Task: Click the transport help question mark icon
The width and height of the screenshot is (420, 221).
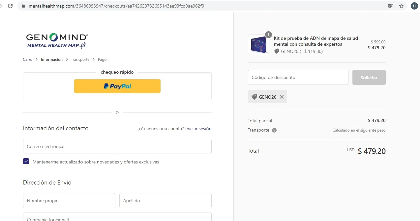Action: click(x=274, y=130)
